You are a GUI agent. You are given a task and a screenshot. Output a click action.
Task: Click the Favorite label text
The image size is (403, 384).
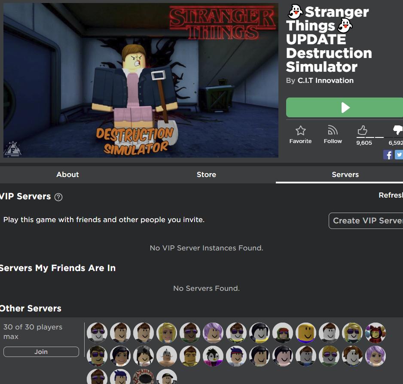coord(300,141)
